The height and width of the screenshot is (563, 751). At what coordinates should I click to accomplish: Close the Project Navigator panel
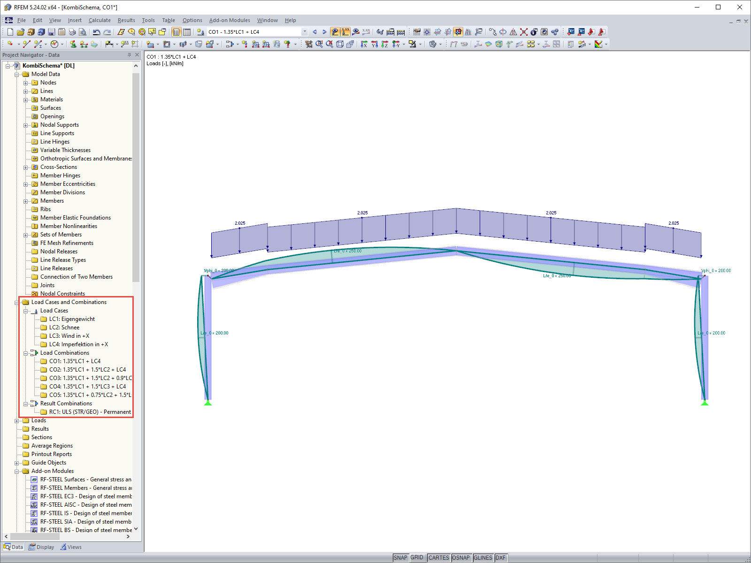click(x=137, y=55)
